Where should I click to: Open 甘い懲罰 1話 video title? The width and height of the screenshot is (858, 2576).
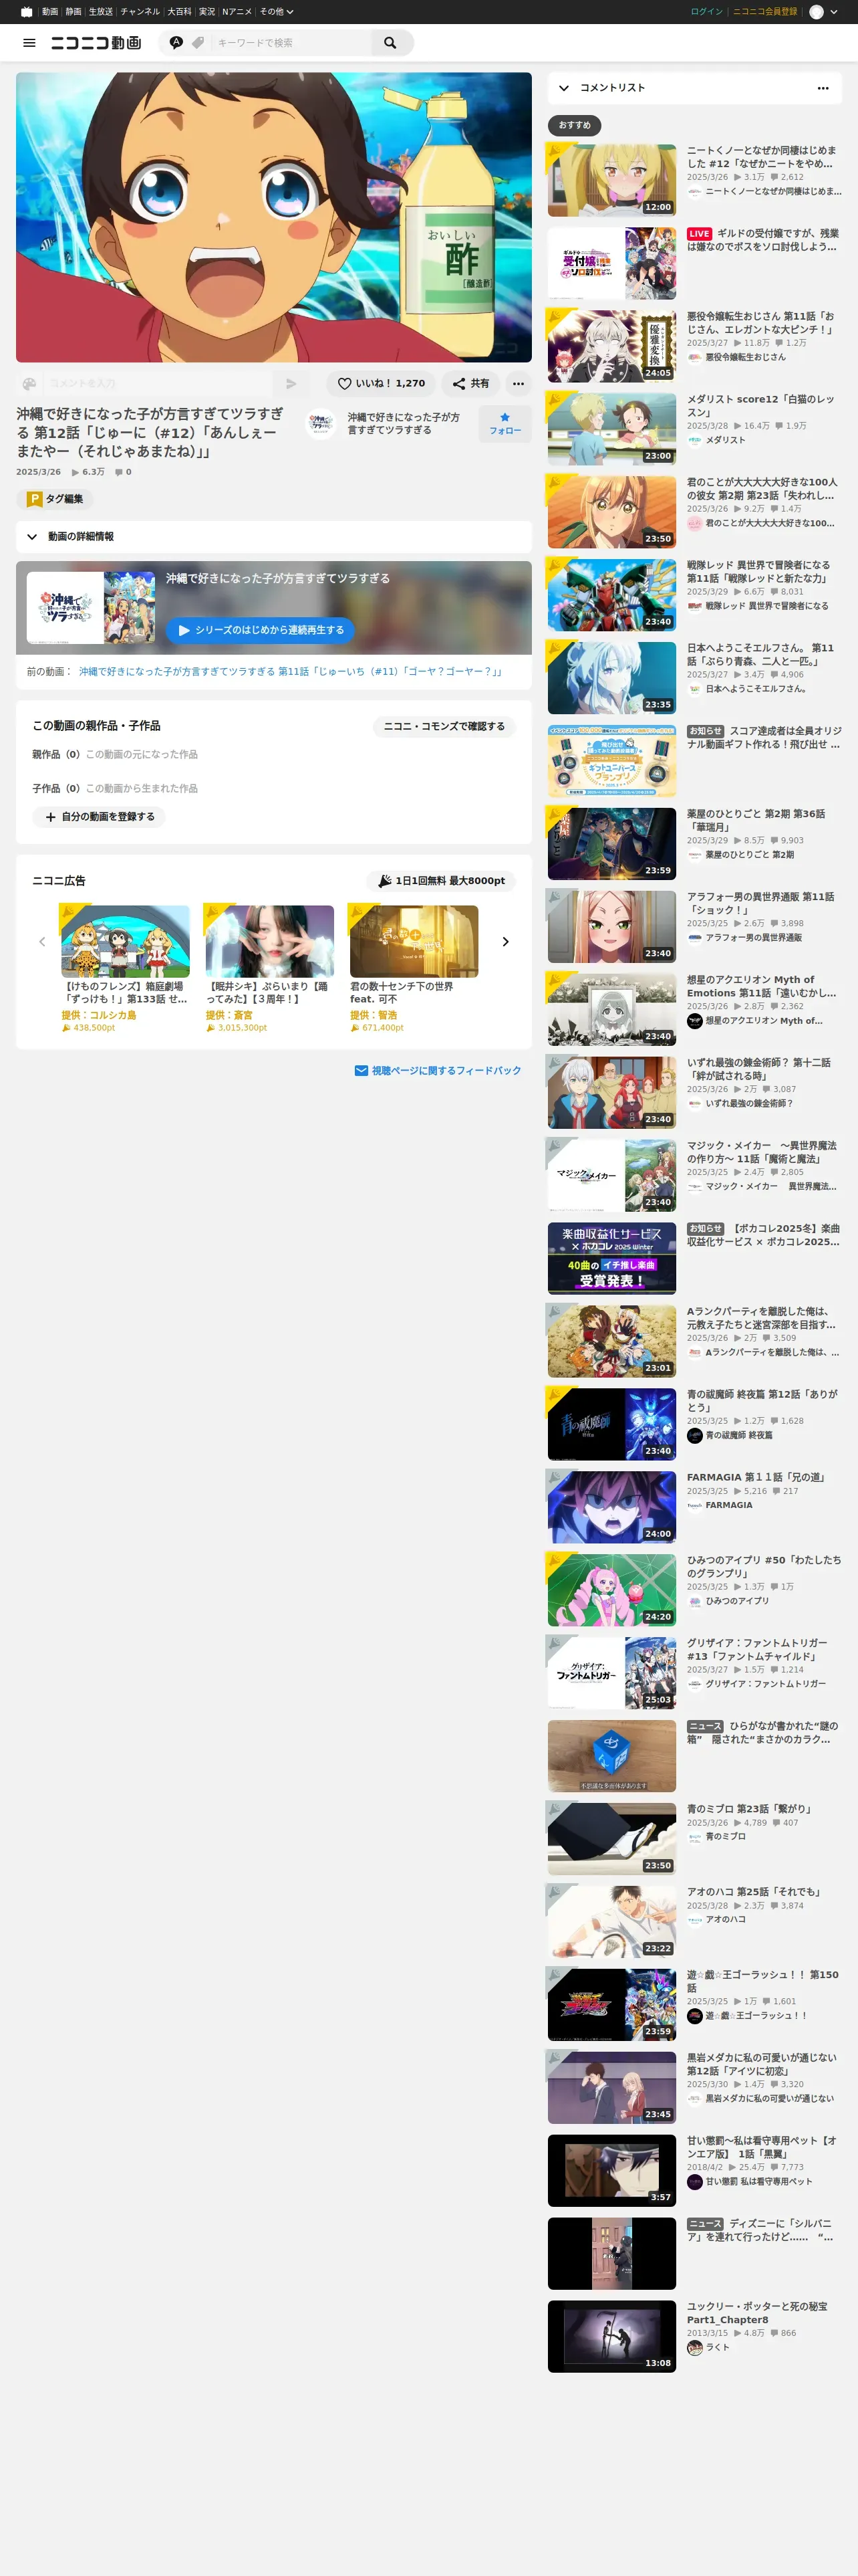coord(762,2147)
